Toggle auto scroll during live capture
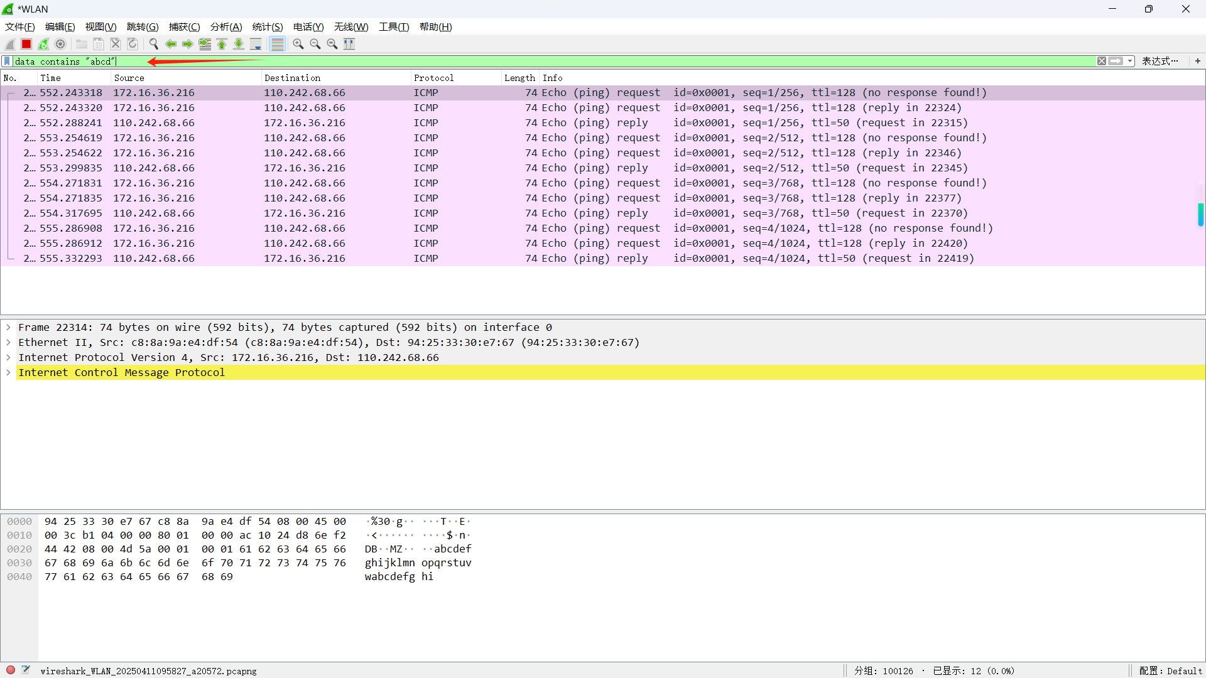Screen dimensions: 1206x678 pos(256,44)
